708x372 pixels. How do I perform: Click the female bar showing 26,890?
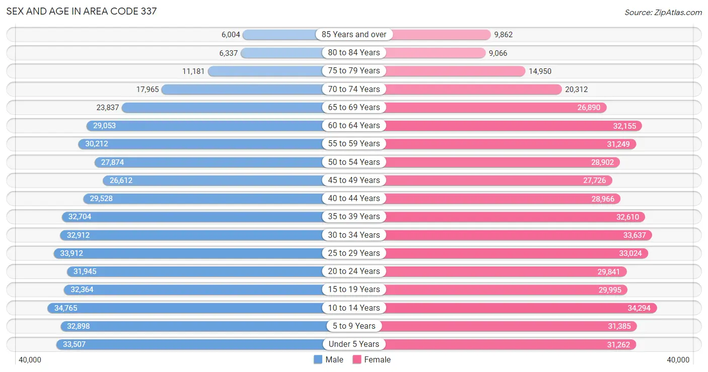(480, 107)
